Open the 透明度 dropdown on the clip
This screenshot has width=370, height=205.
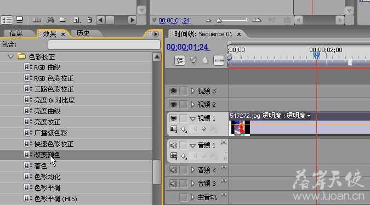click(x=309, y=116)
